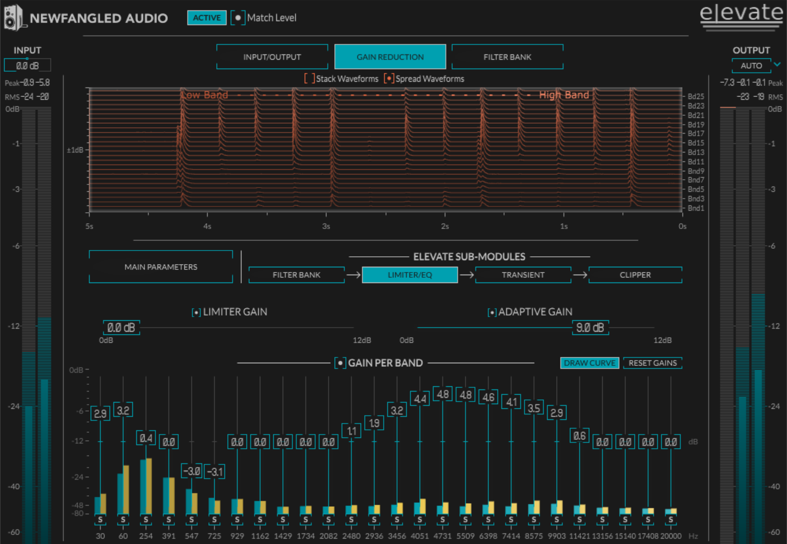Image resolution: width=787 pixels, height=544 pixels.
Task: Toggle the Adaptive Gain enable box
Action: tap(492, 312)
